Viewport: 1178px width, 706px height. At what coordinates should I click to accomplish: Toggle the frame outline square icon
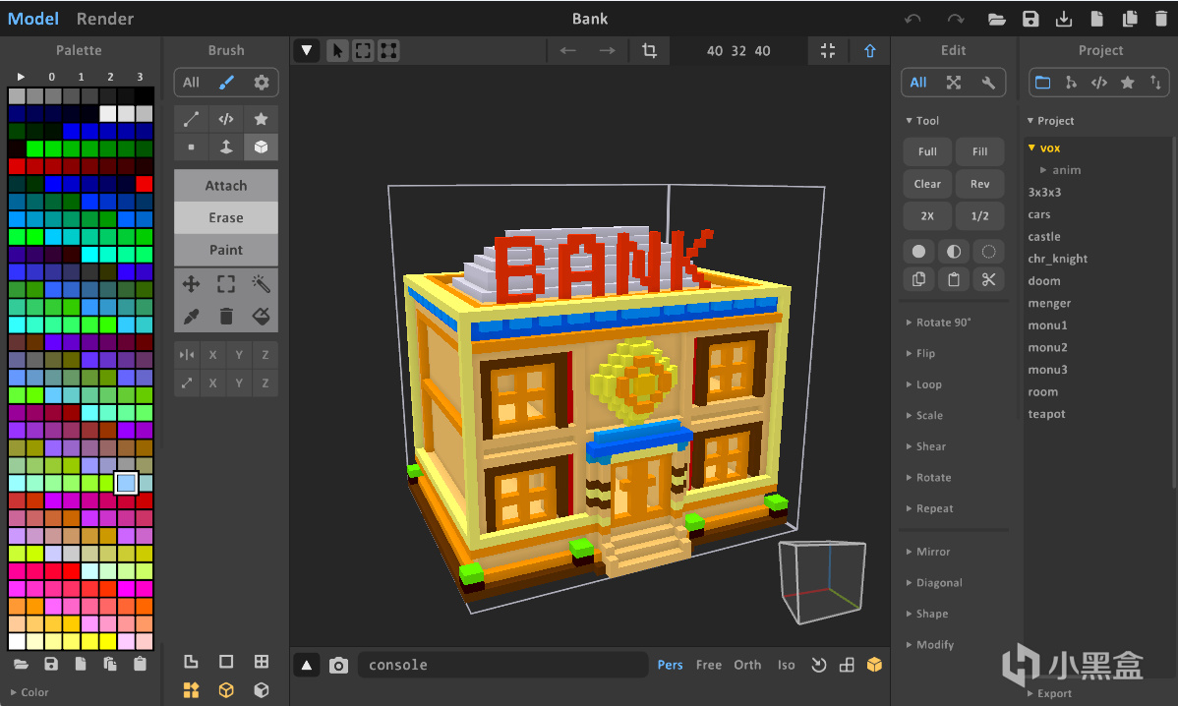click(225, 662)
